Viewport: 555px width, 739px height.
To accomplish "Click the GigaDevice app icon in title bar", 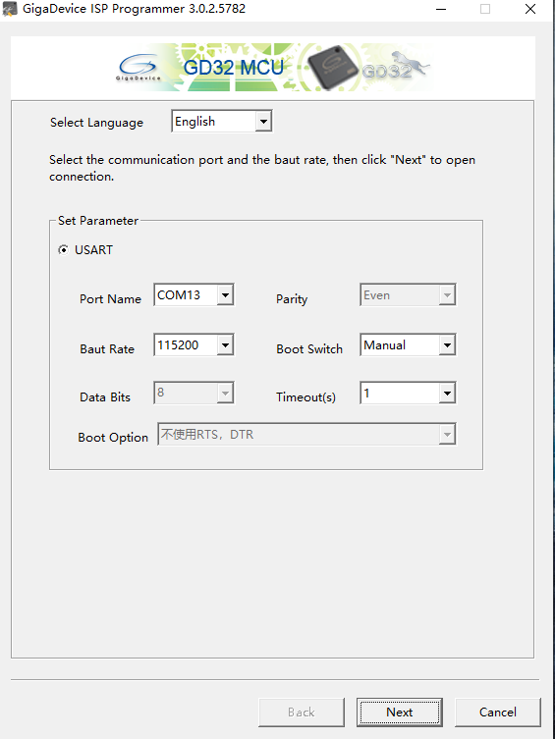I will (9, 9).
